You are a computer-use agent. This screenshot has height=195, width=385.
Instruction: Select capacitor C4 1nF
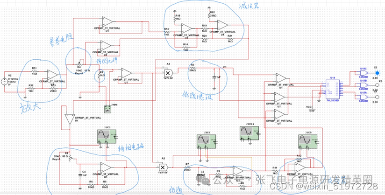[80, 175]
